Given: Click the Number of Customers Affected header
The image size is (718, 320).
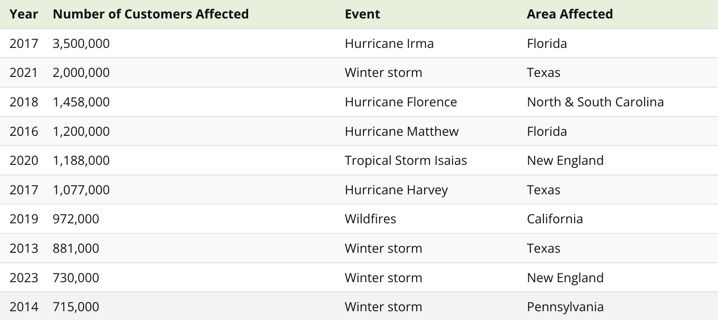Looking at the screenshot, I should pyautogui.click(x=150, y=14).
